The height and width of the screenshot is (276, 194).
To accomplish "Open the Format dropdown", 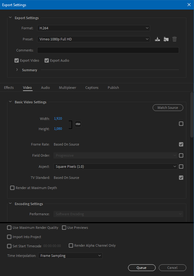I will (x=93, y=28).
